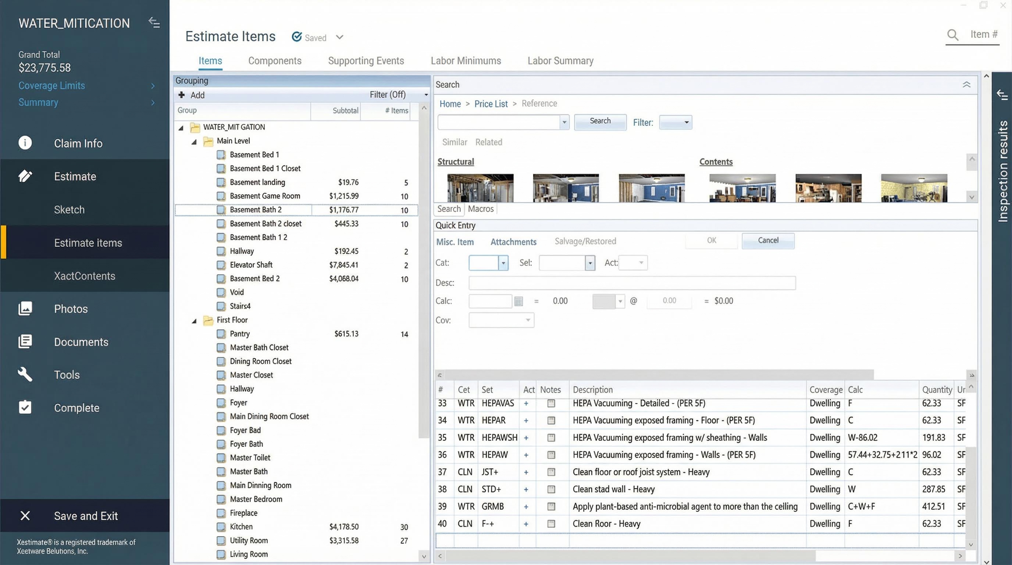The image size is (1012, 565).
Task: Switch to the Labor Summary tab
Action: 560,61
